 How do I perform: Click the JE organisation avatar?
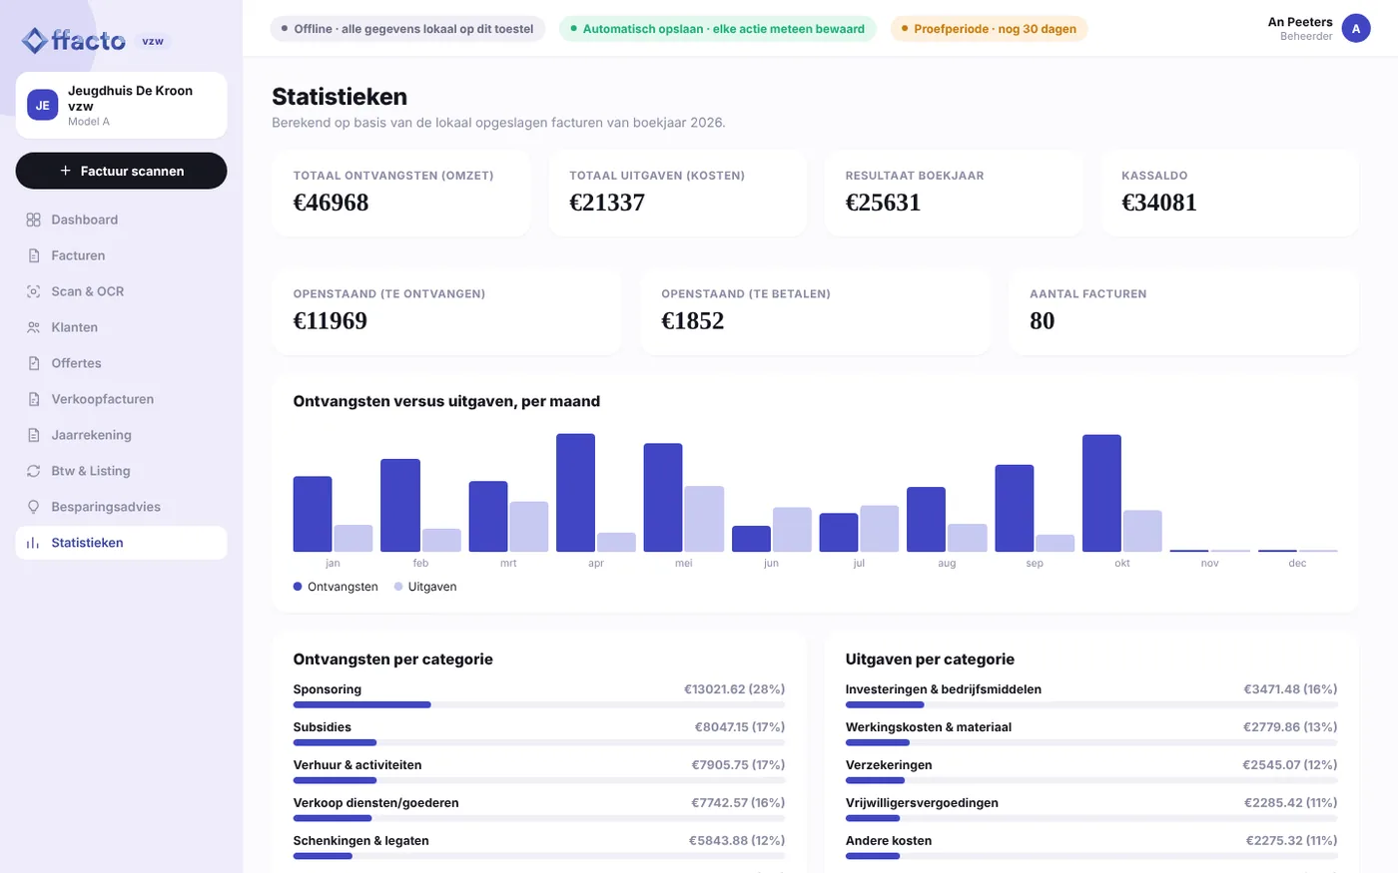coord(43,105)
